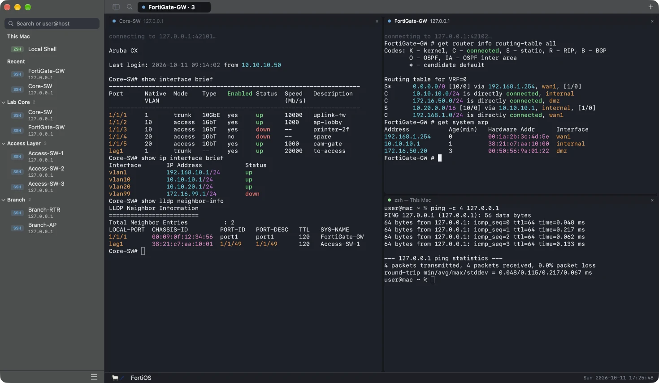Click Access-SW-1 in LLDP neighbor table
Screen dimensions: 659x383
(x=340, y=244)
